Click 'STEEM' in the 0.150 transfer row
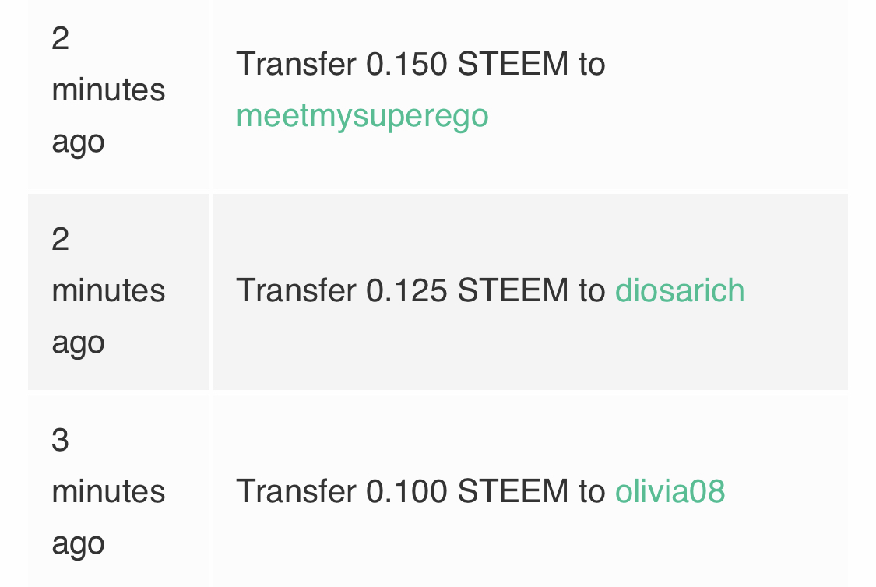The width and height of the screenshot is (876, 587). click(513, 64)
